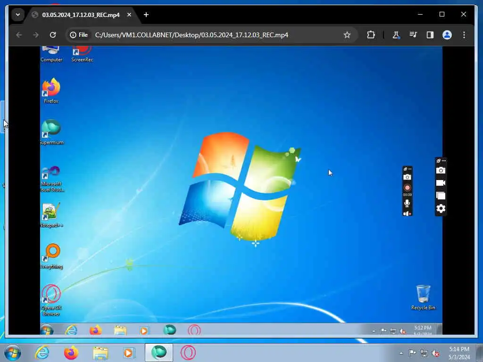Close the REC.mp4 browser tab
Viewport: 483px width, 362px height.
[x=129, y=15]
